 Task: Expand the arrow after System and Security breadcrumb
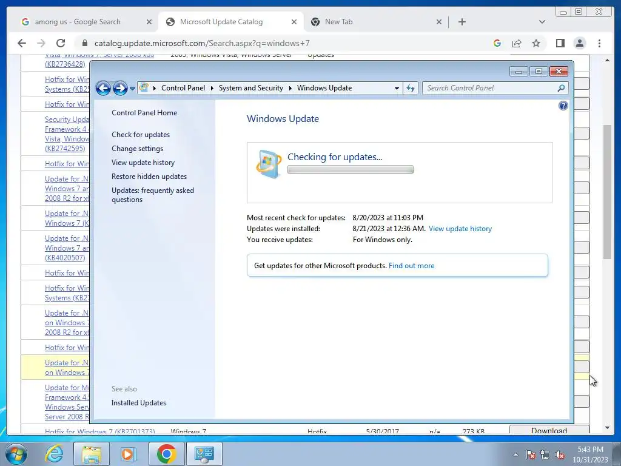290,88
